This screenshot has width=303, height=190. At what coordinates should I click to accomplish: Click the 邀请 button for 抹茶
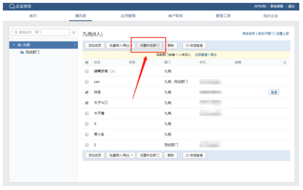click(x=273, y=92)
